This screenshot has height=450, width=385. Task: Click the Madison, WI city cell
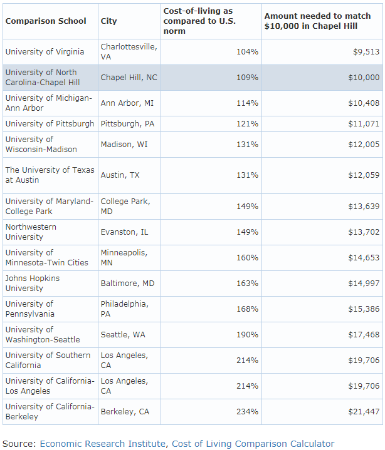pyautogui.click(x=129, y=145)
